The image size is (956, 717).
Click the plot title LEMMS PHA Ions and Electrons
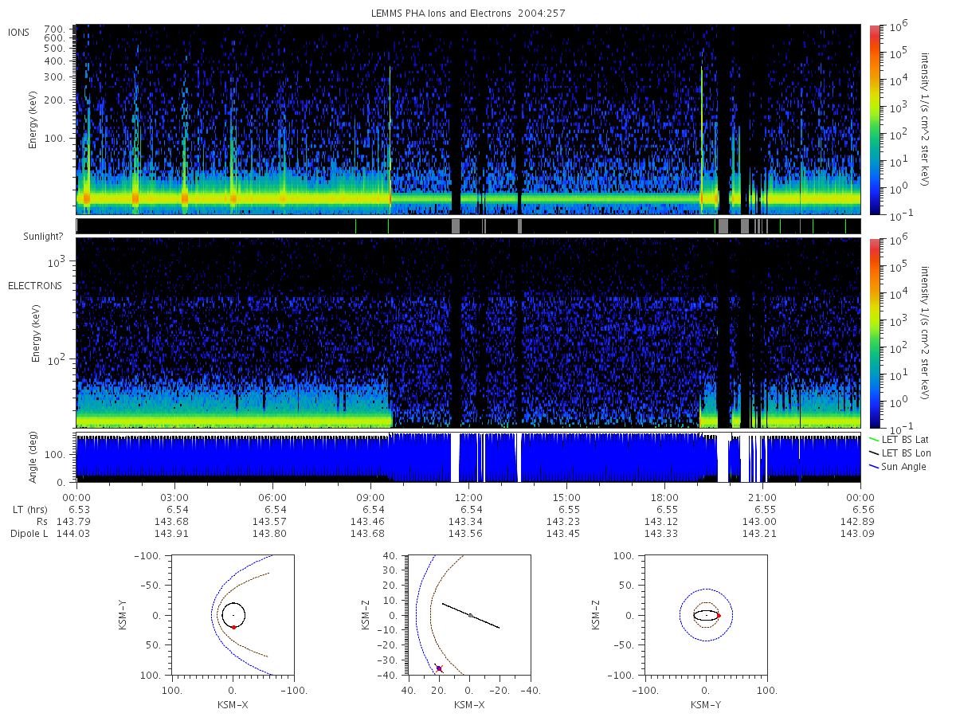(468, 13)
